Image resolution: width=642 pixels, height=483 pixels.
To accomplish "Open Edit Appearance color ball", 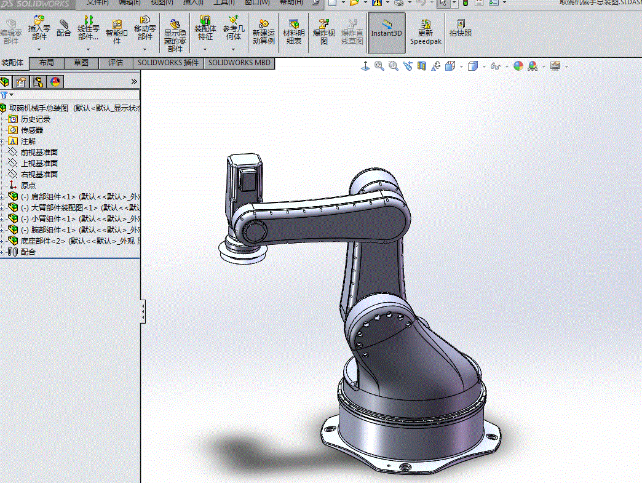I will (x=518, y=66).
